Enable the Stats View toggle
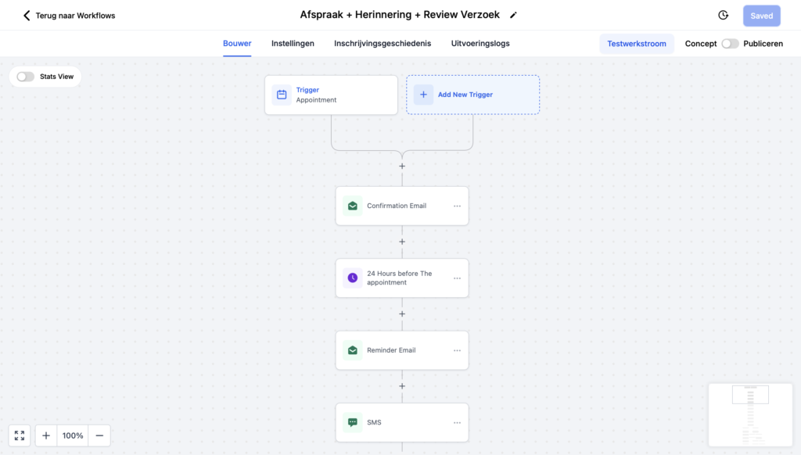Screen dimensions: 801x455 (26, 77)
